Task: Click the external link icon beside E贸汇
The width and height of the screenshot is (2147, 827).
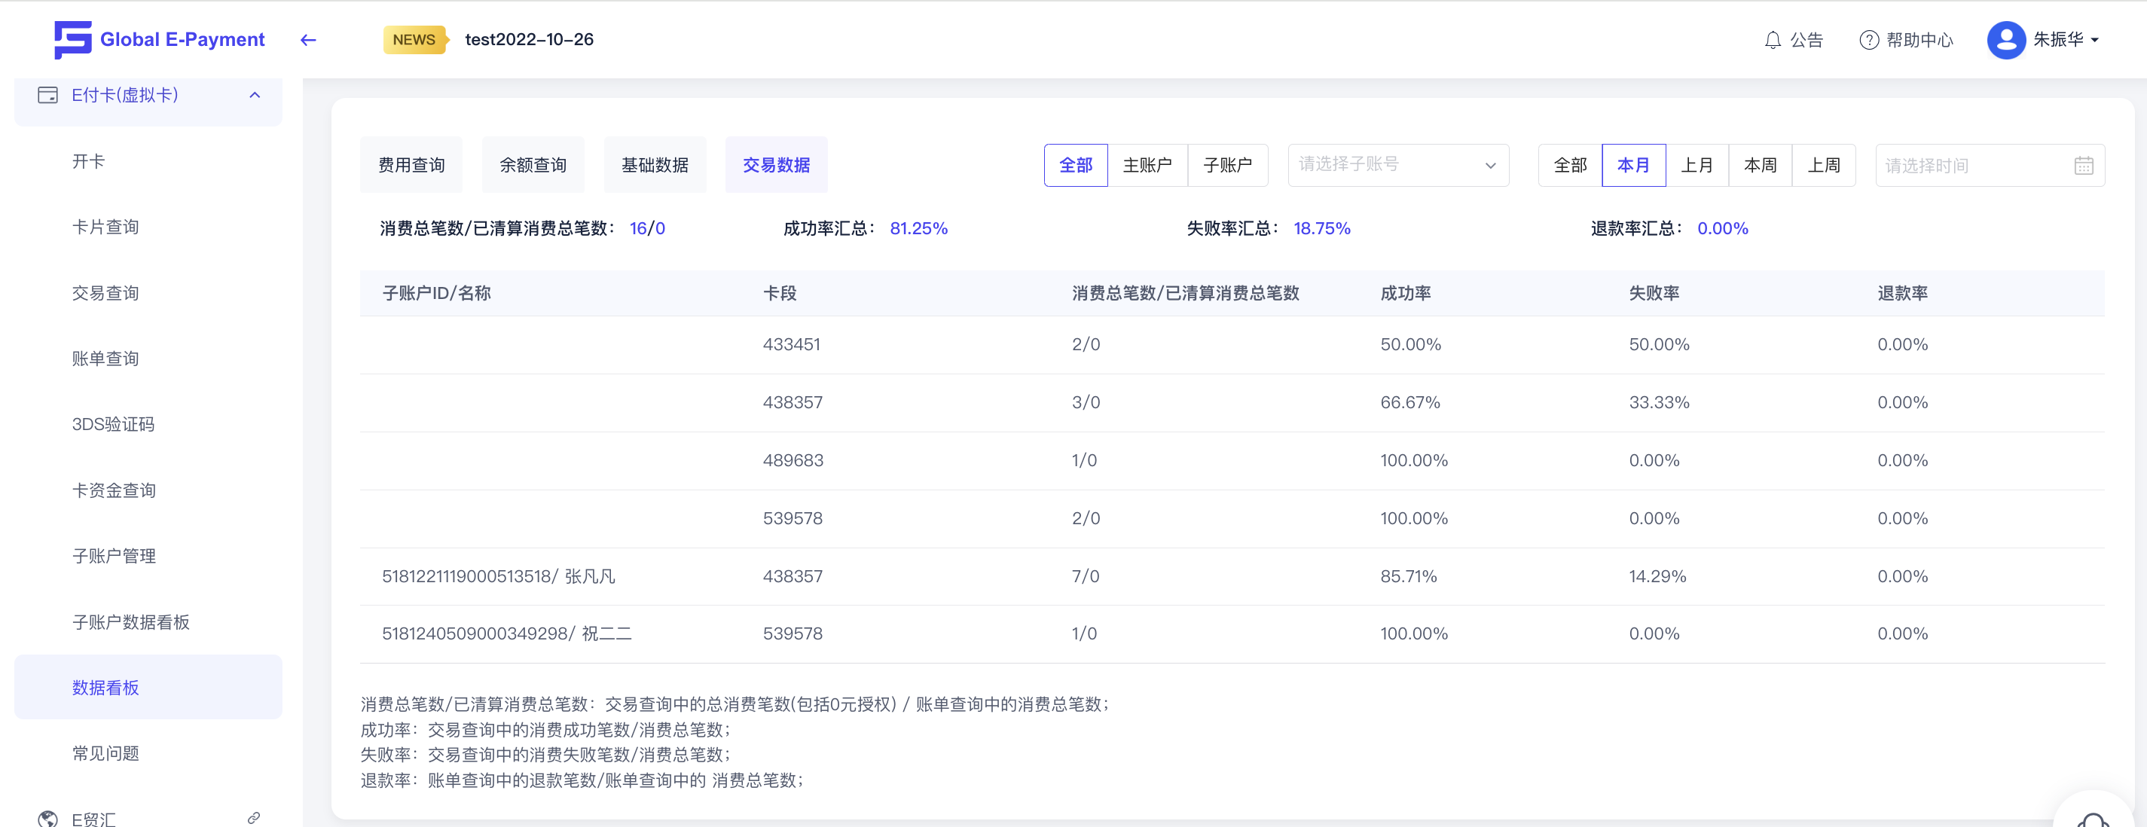Action: click(254, 818)
